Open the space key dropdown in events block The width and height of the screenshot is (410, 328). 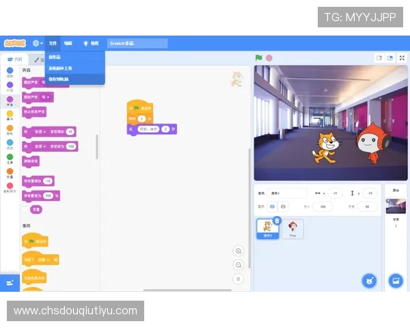(44, 260)
